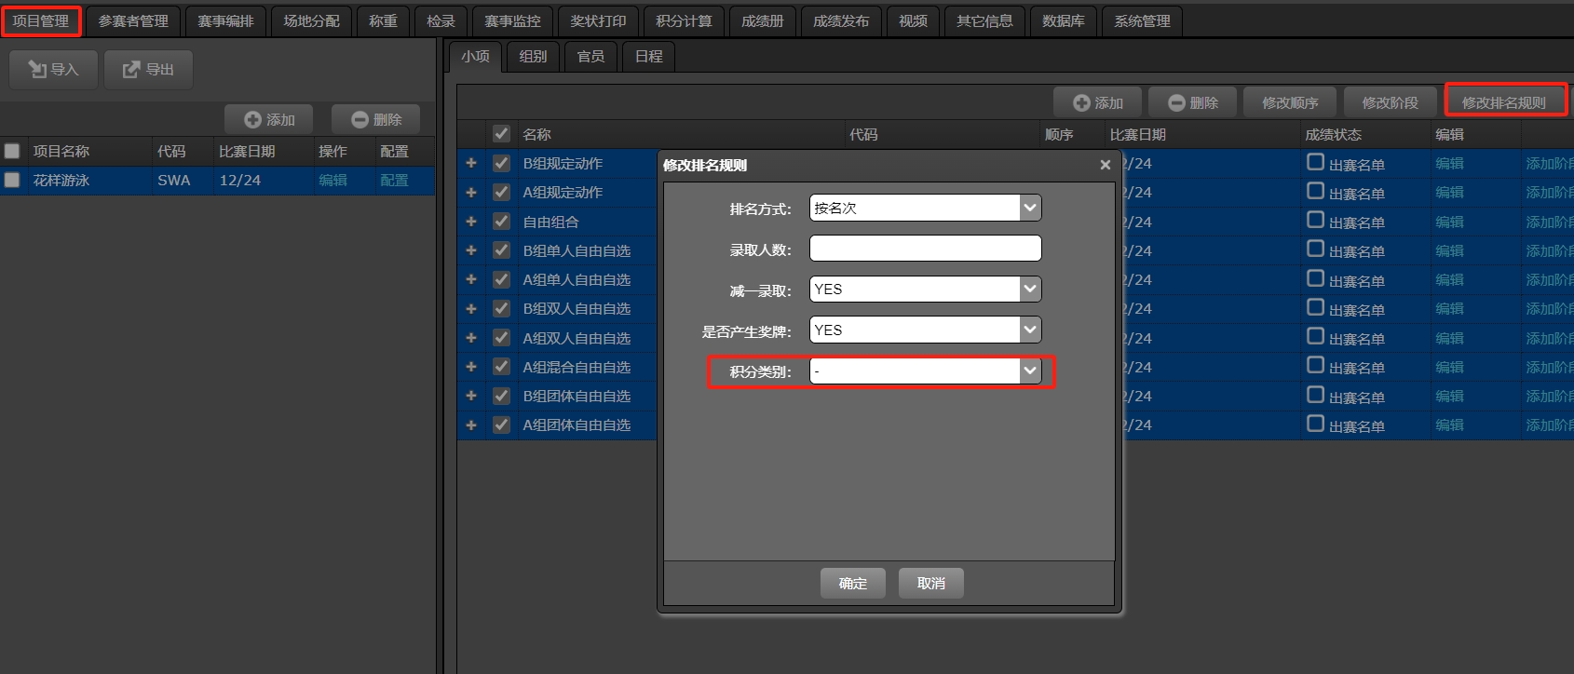Toggle the select-all checkbox beside 名称 header
1574x674 pixels.
pos(501,134)
